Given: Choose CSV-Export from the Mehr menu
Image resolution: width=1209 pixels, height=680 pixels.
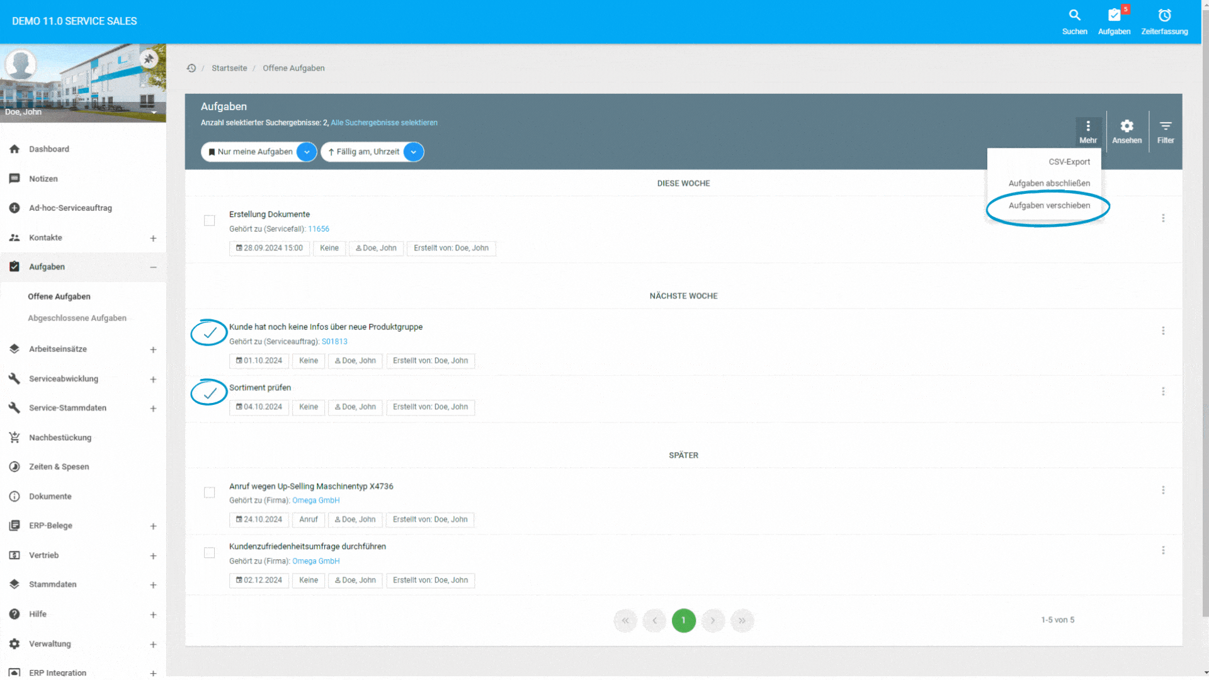Looking at the screenshot, I should click(1069, 162).
